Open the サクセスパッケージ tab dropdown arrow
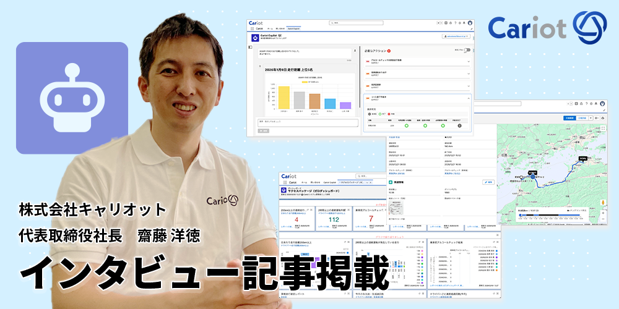Viewport: 619px width, 309px height. [366, 183]
